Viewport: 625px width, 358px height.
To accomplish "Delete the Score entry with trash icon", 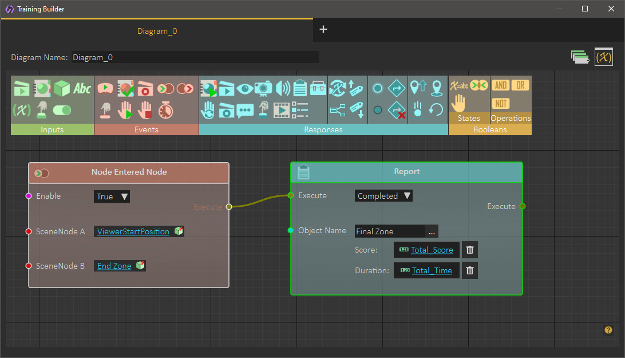I will coord(470,250).
